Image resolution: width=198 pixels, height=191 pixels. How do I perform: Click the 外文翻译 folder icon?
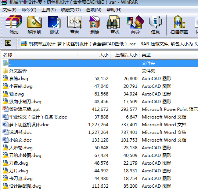[5, 71]
